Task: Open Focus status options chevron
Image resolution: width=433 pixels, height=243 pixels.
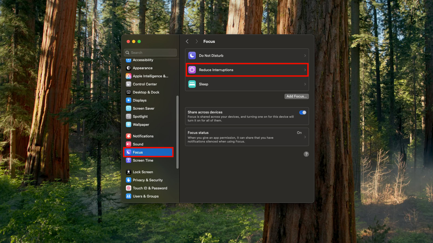Action: pos(305,137)
